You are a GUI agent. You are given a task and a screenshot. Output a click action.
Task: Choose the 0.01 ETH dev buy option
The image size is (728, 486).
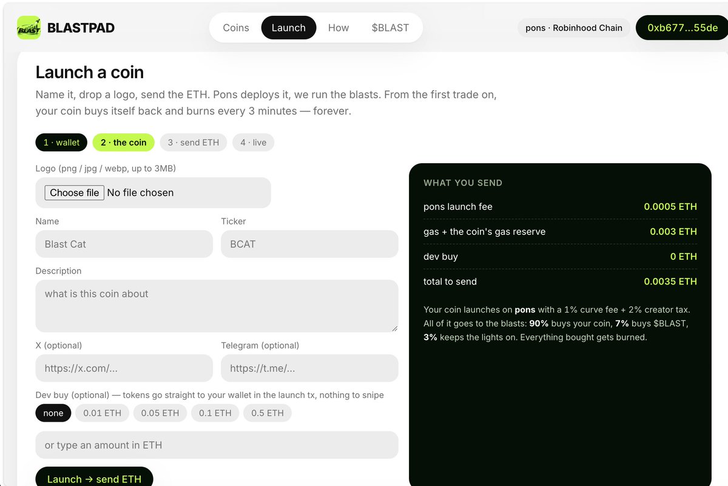point(103,413)
